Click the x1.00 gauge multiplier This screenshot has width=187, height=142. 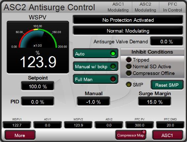point(38,46)
